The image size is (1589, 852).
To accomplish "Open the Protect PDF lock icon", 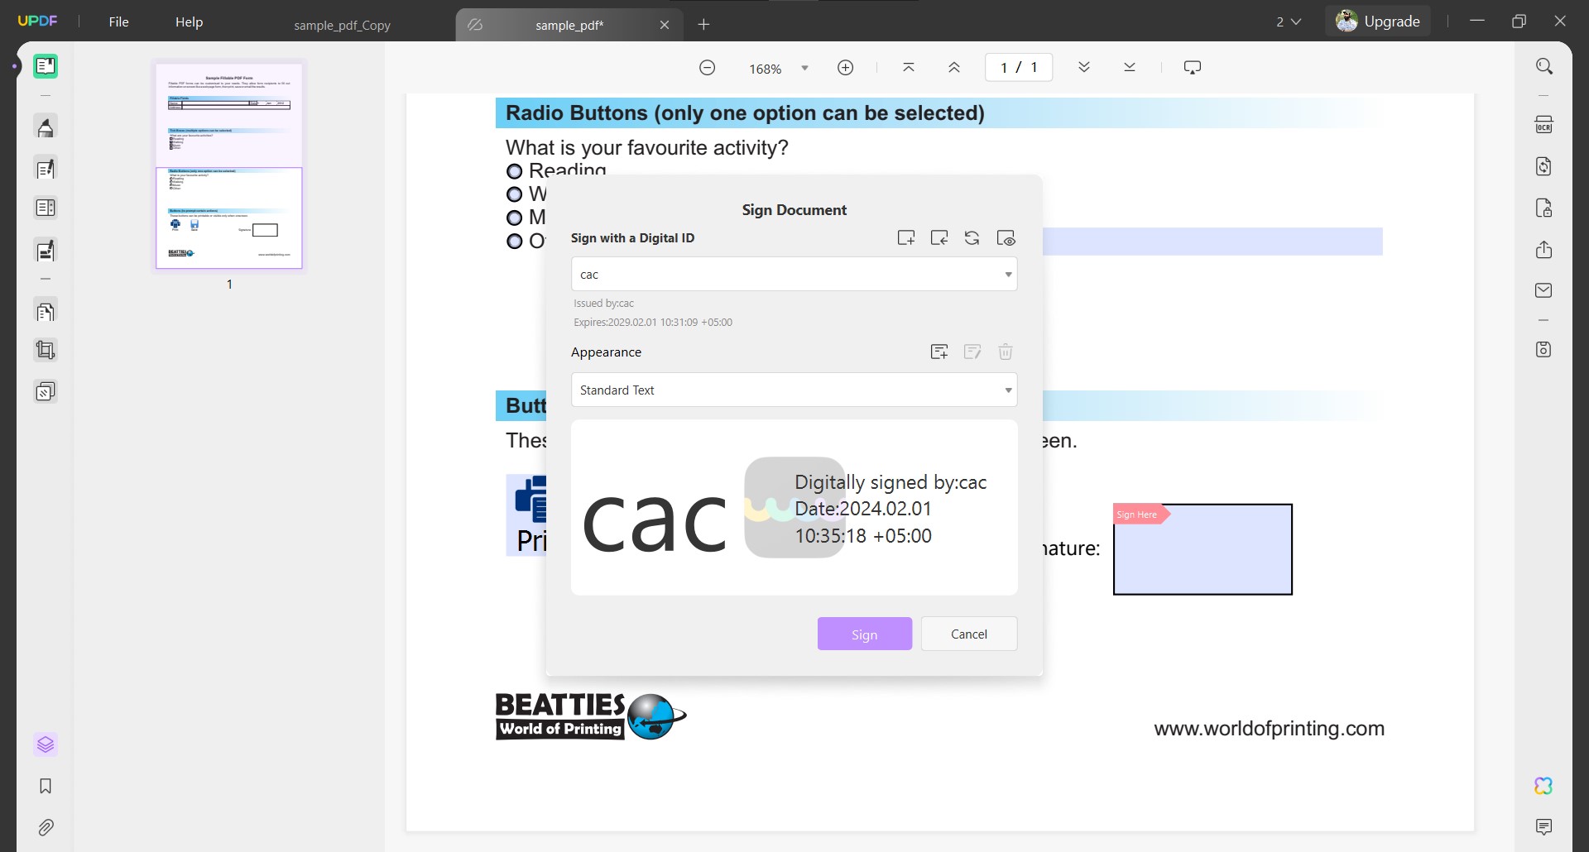I will 1544,208.
